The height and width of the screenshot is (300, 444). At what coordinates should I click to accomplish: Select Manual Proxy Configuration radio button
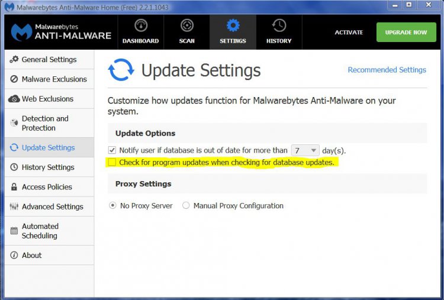(x=186, y=205)
